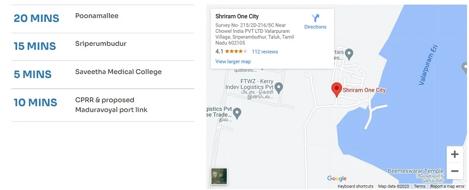The width and height of the screenshot is (469, 190).
Task: Select the FTWZ Kerry Indev Logistics marker
Action: (x=279, y=88)
